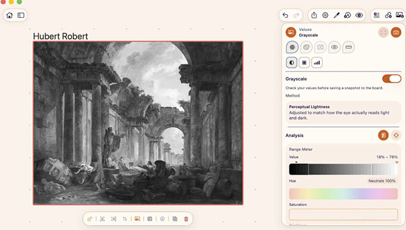Save a snapshot with the orange camera button

click(396, 32)
